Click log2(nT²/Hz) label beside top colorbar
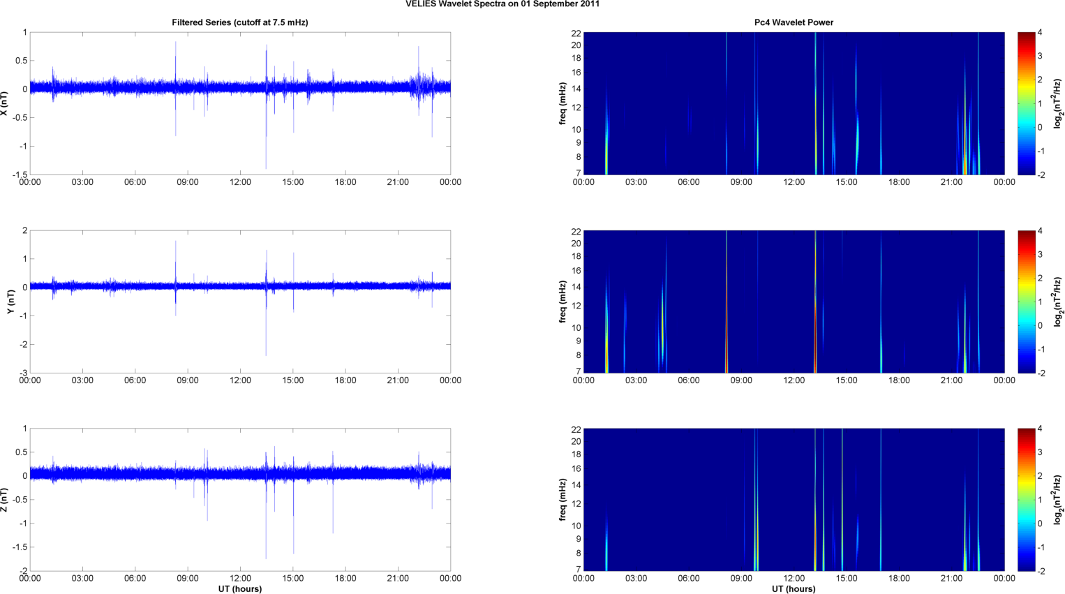Image resolution: width=1065 pixels, height=594 pixels. tap(1058, 103)
